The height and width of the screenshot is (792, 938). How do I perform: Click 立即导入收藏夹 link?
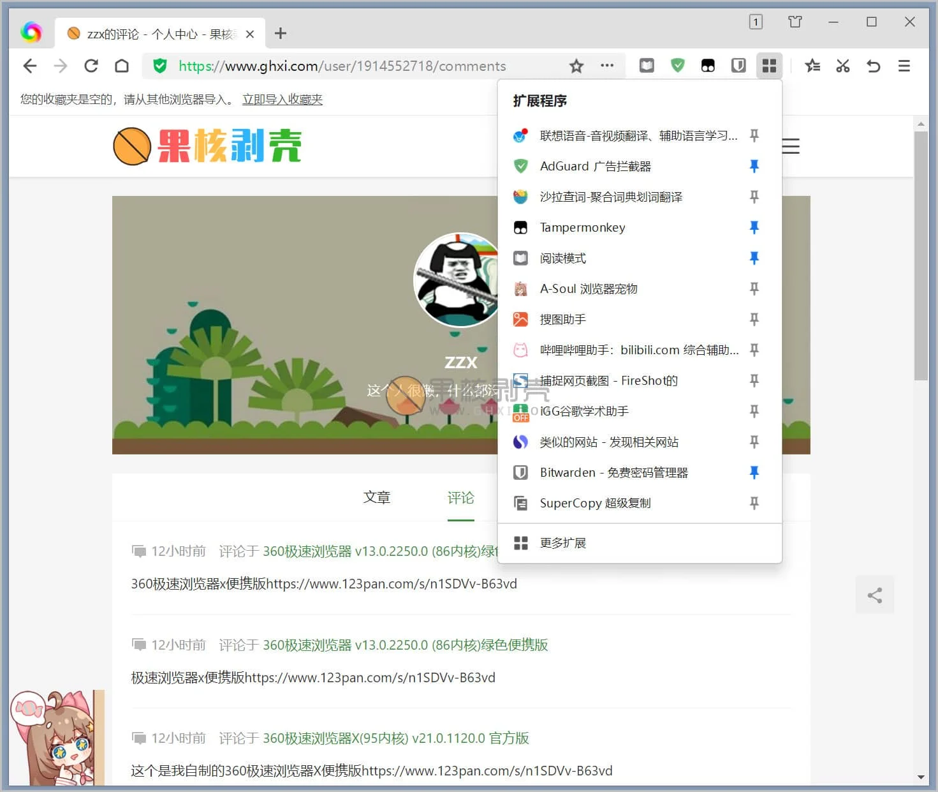pyautogui.click(x=282, y=100)
